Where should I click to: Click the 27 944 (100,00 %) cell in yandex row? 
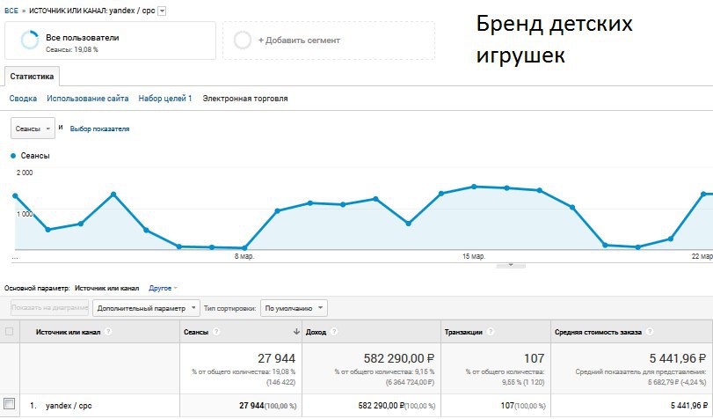(268, 405)
